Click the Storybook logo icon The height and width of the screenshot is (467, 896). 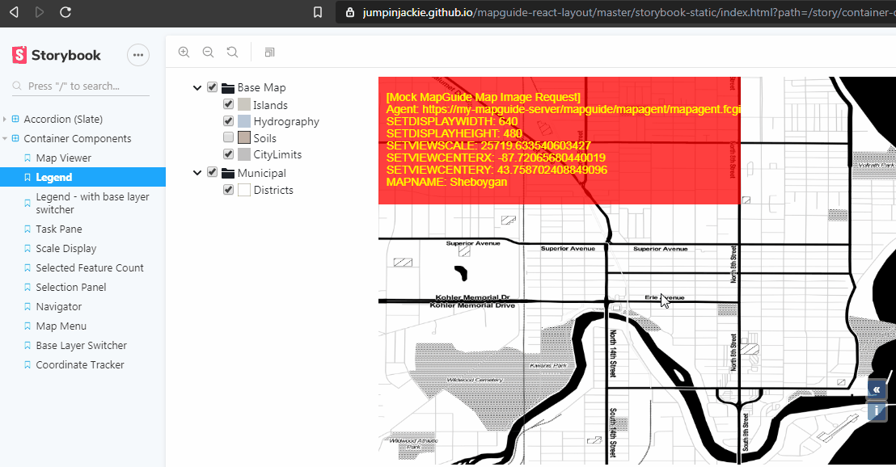(18, 55)
